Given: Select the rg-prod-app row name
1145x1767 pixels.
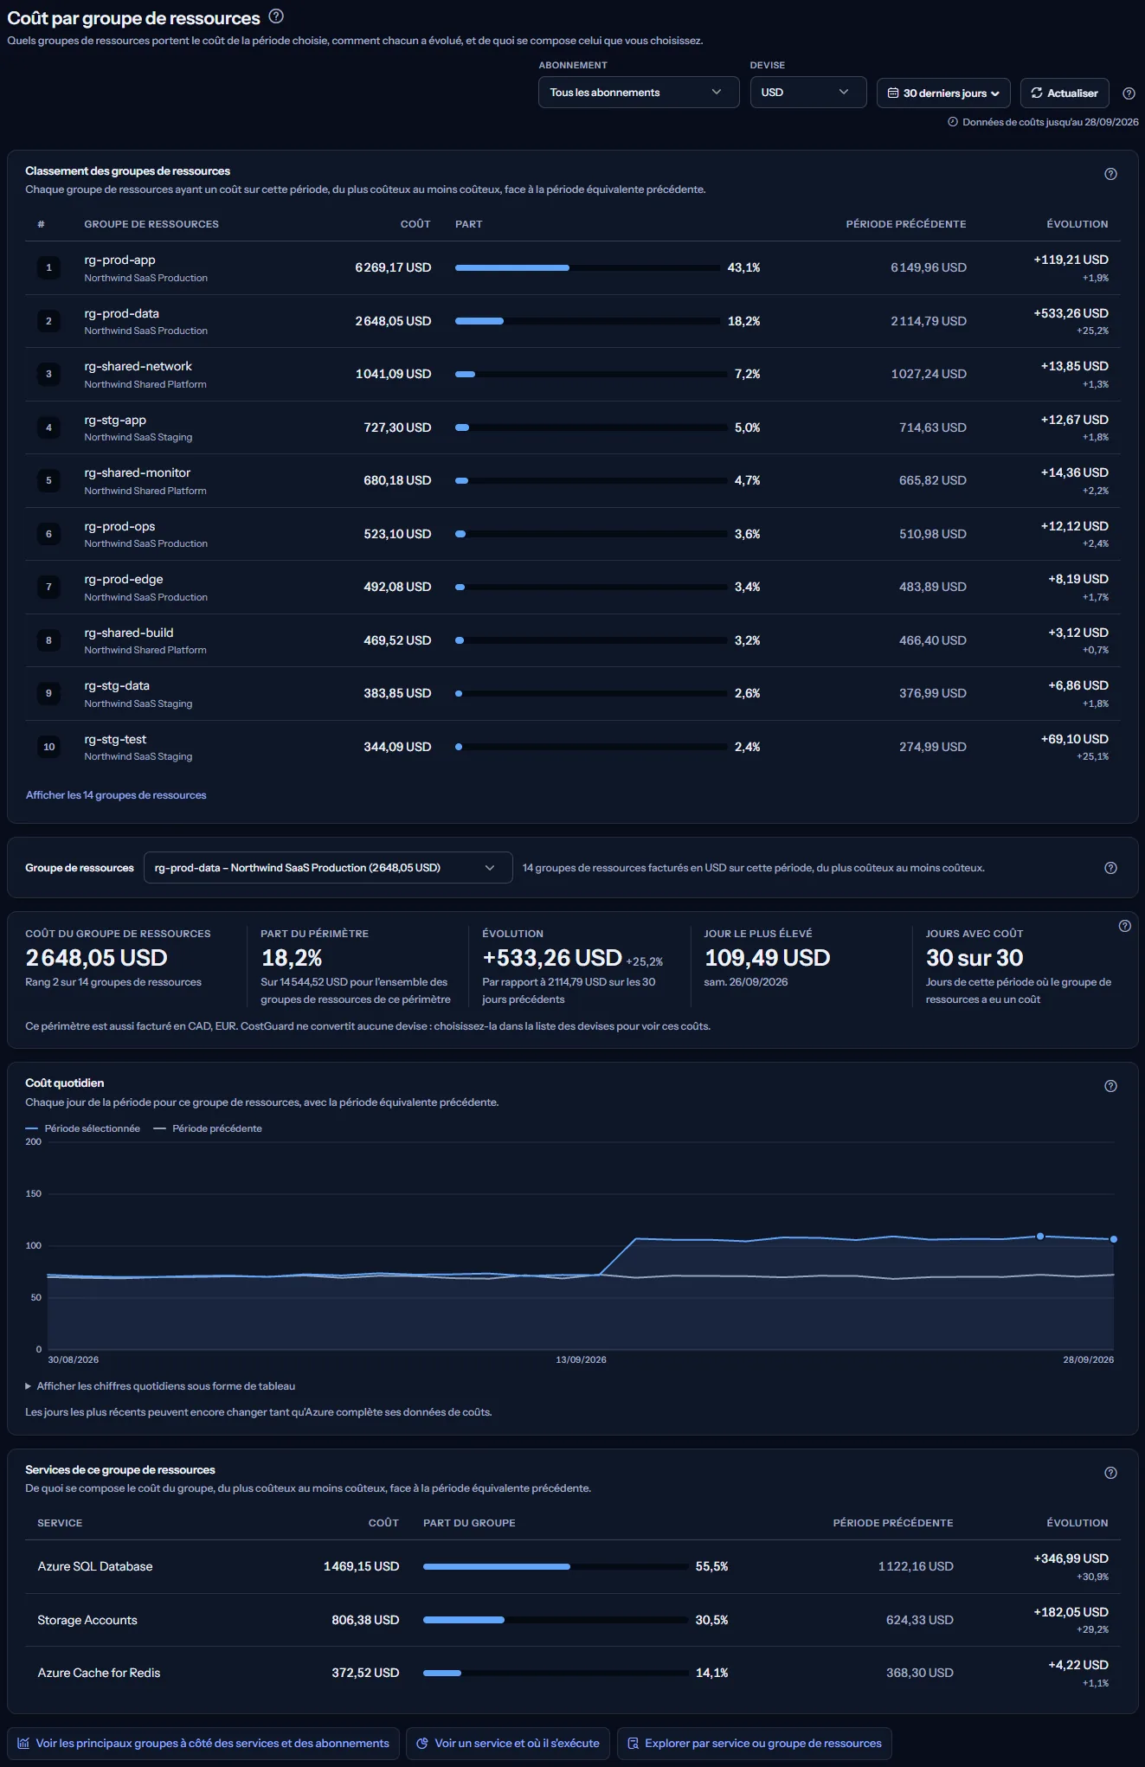Looking at the screenshot, I should click(x=119, y=260).
